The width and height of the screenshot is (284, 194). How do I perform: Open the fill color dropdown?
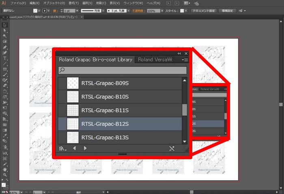[x=39, y=11]
